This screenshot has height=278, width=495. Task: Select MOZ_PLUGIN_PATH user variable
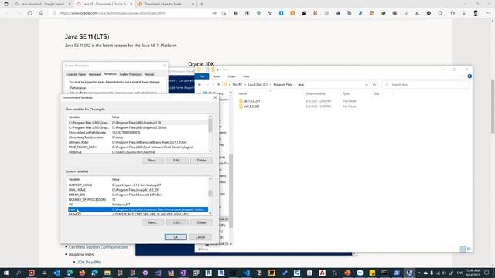[x=138, y=147]
